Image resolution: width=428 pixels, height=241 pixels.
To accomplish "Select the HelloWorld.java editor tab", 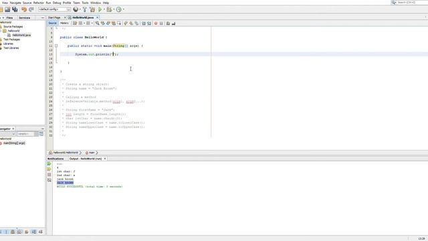I will pos(83,17).
